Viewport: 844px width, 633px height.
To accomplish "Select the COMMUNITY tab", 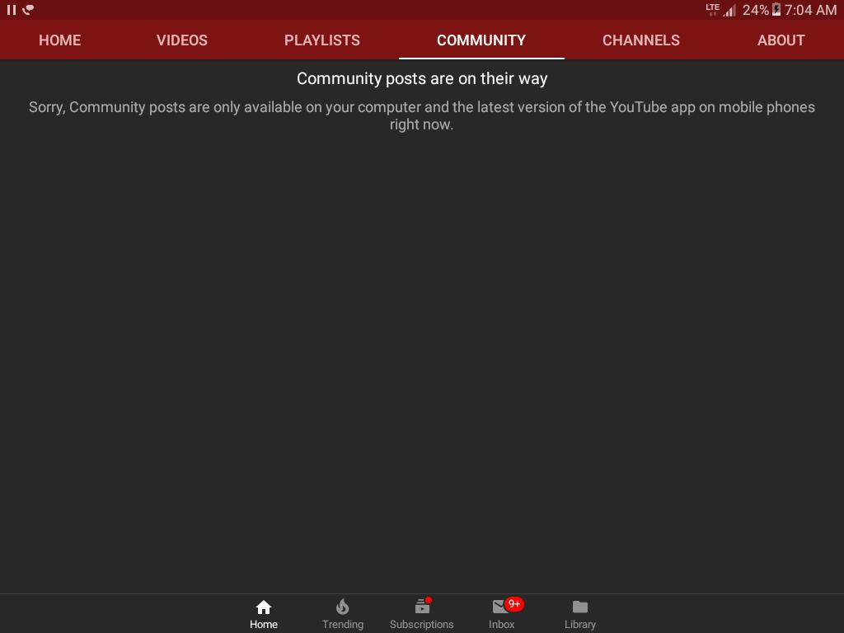I will (x=481, y=40).
